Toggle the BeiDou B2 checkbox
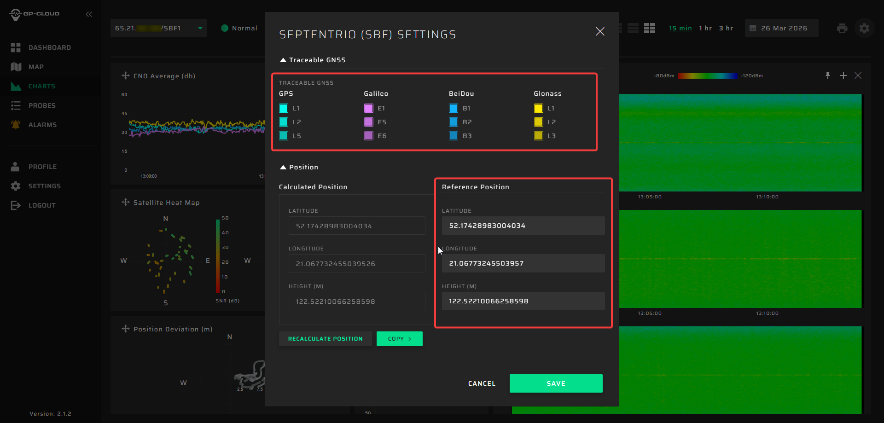 click(454, 122)
